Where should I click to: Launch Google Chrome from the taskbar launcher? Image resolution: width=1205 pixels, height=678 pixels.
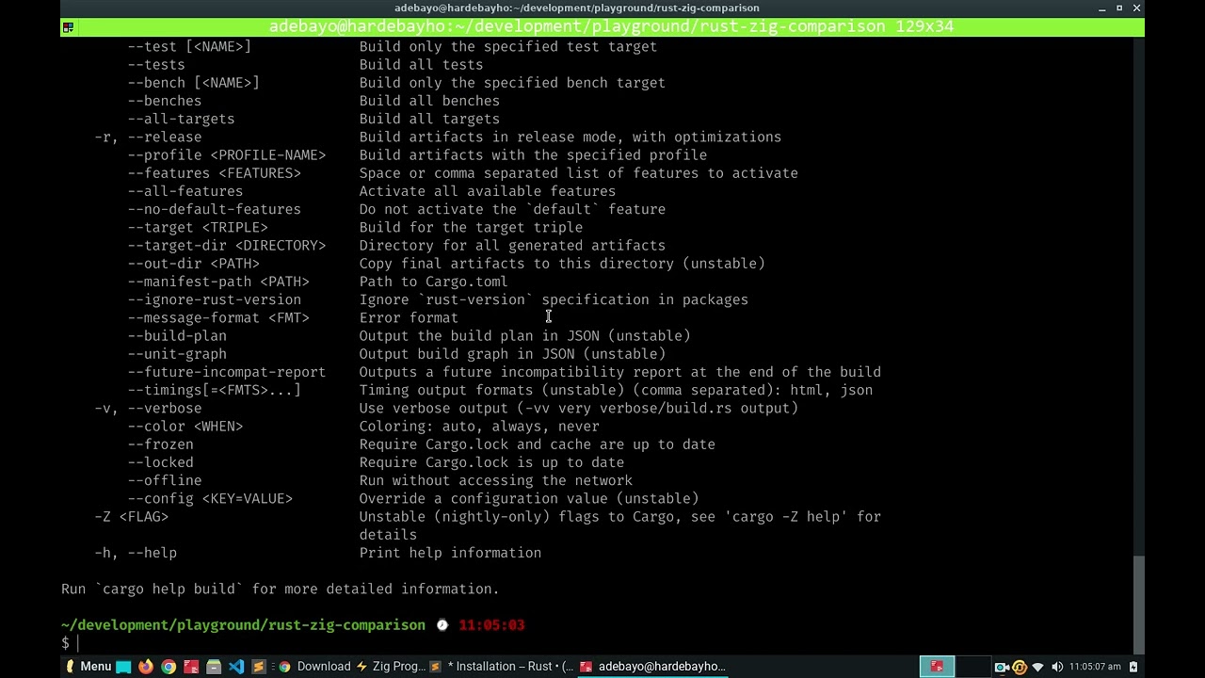tap(169, 667)
